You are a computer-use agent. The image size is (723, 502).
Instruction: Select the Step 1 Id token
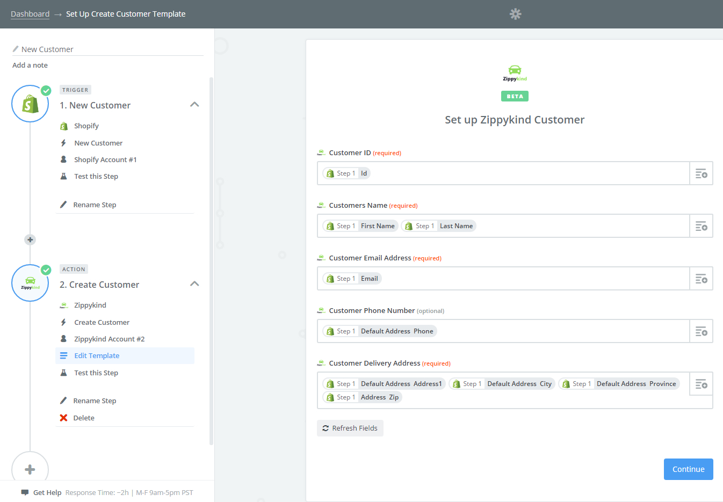[x=346, y=173]
